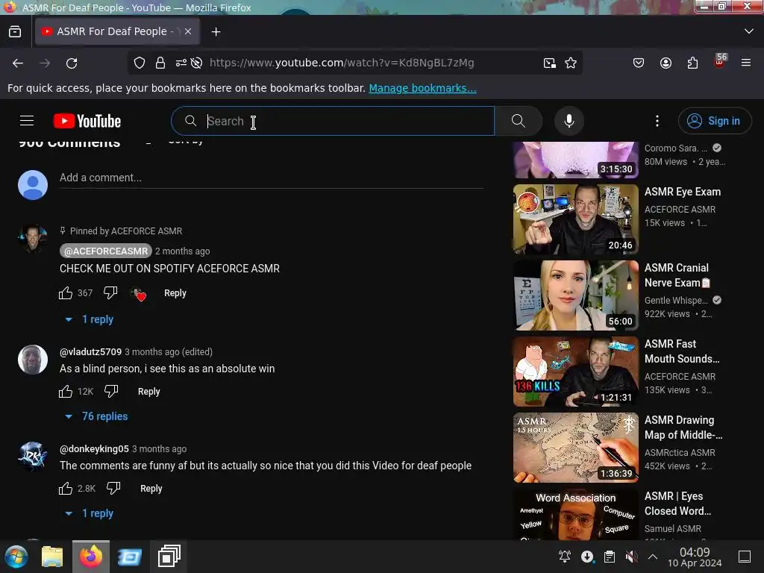The height and width of the screenshot is (573, 764).
Task: Open a new tab with plus button
Action: click(x=216, y=31)
